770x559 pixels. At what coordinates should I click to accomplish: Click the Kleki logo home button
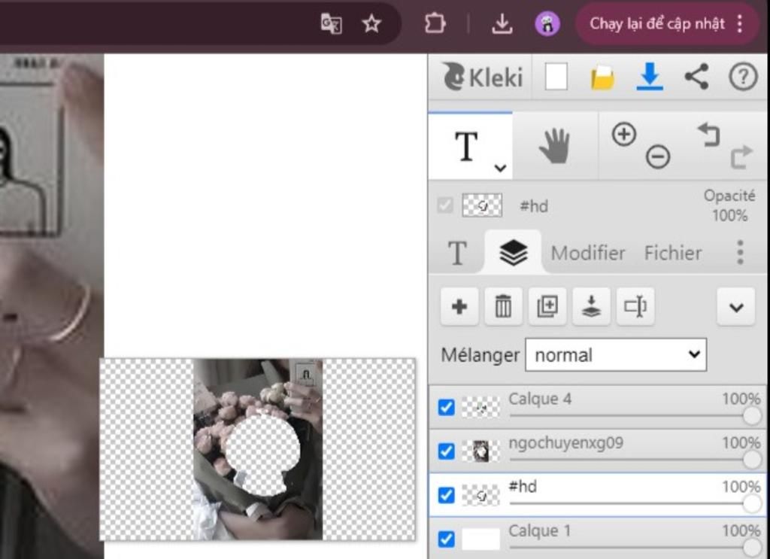tap(482, 77)
